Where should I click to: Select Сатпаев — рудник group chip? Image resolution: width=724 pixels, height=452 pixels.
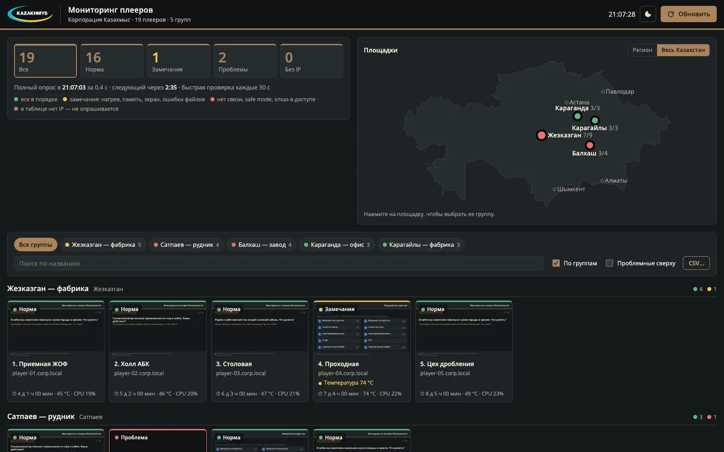tap(186, 245)
